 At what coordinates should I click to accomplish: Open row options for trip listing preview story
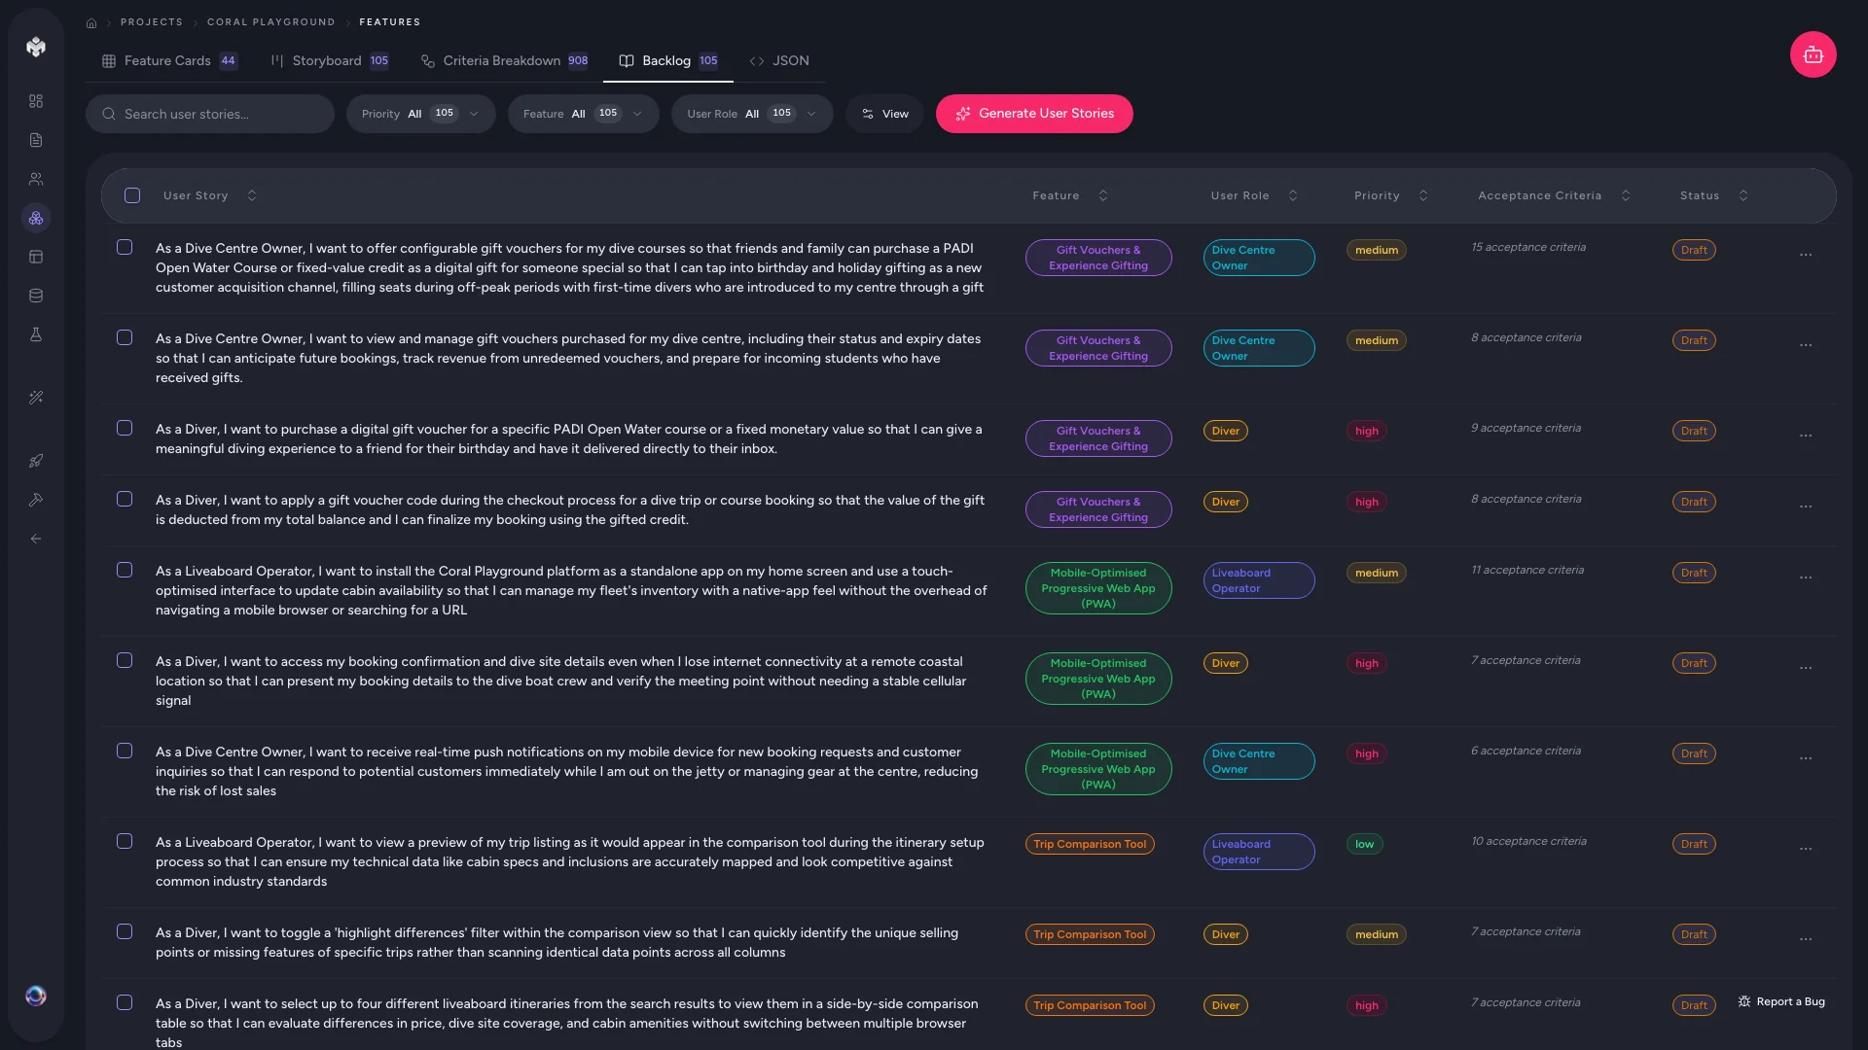click(1806, 849)
